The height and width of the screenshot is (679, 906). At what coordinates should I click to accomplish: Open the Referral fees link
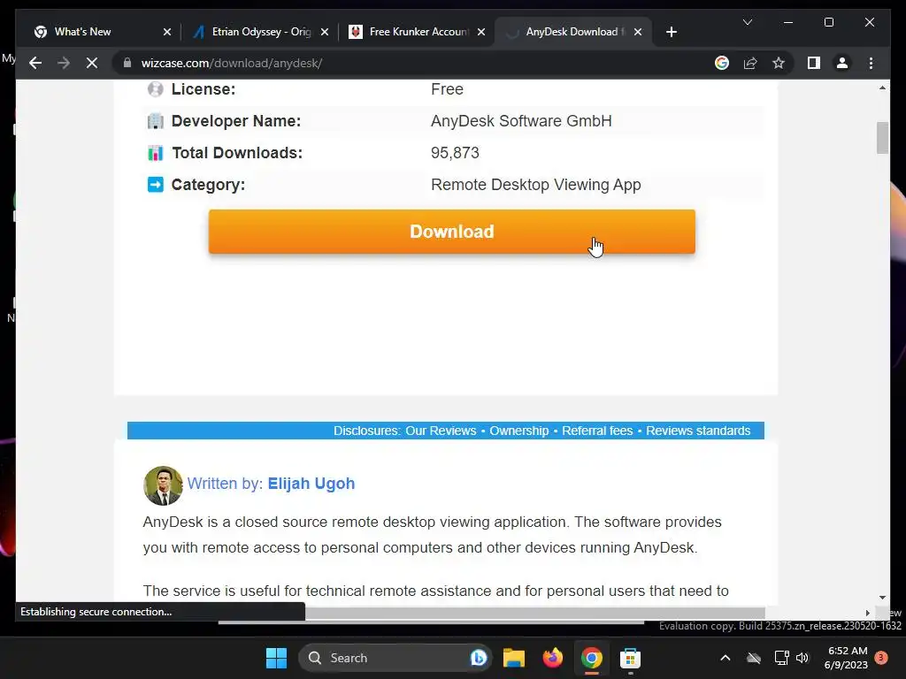[x=597, y=431]
